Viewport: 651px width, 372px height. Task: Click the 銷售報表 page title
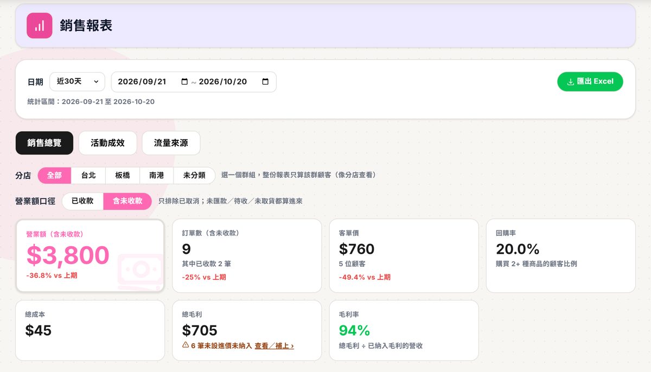click(86, 25)
